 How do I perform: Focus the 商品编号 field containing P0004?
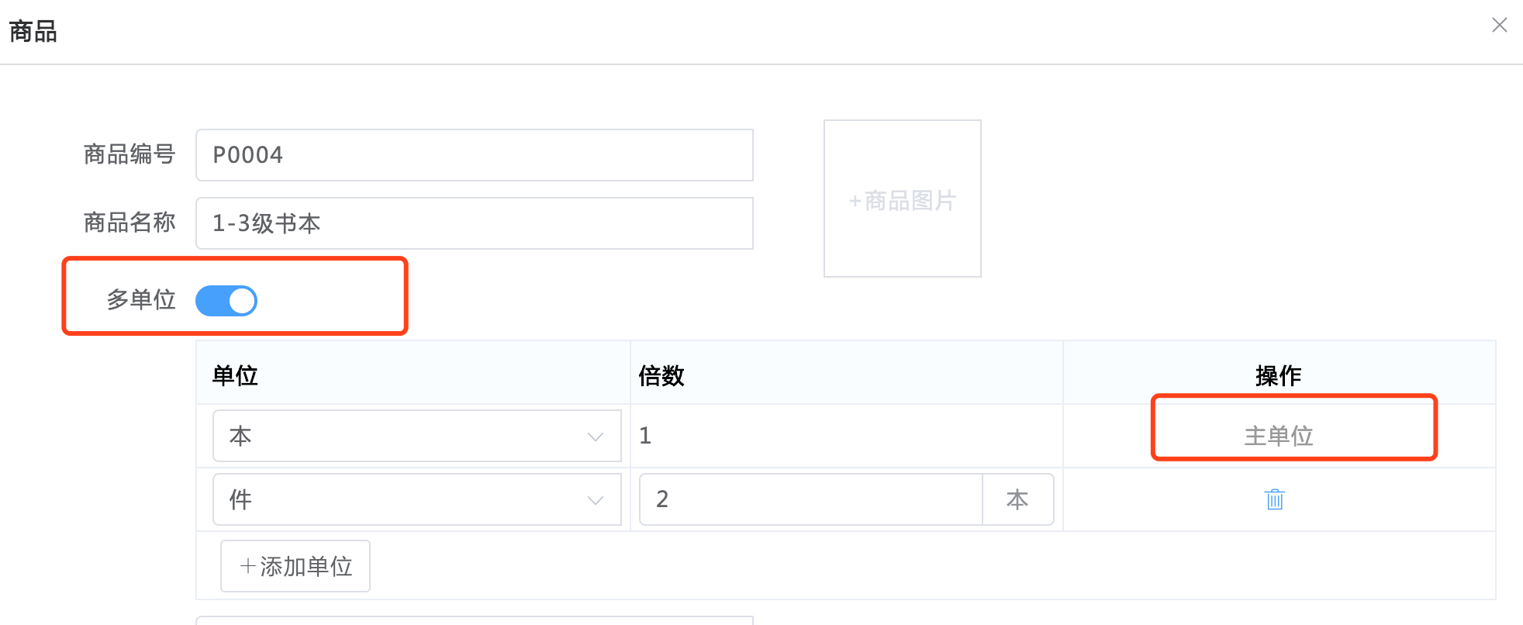(474, 155)
